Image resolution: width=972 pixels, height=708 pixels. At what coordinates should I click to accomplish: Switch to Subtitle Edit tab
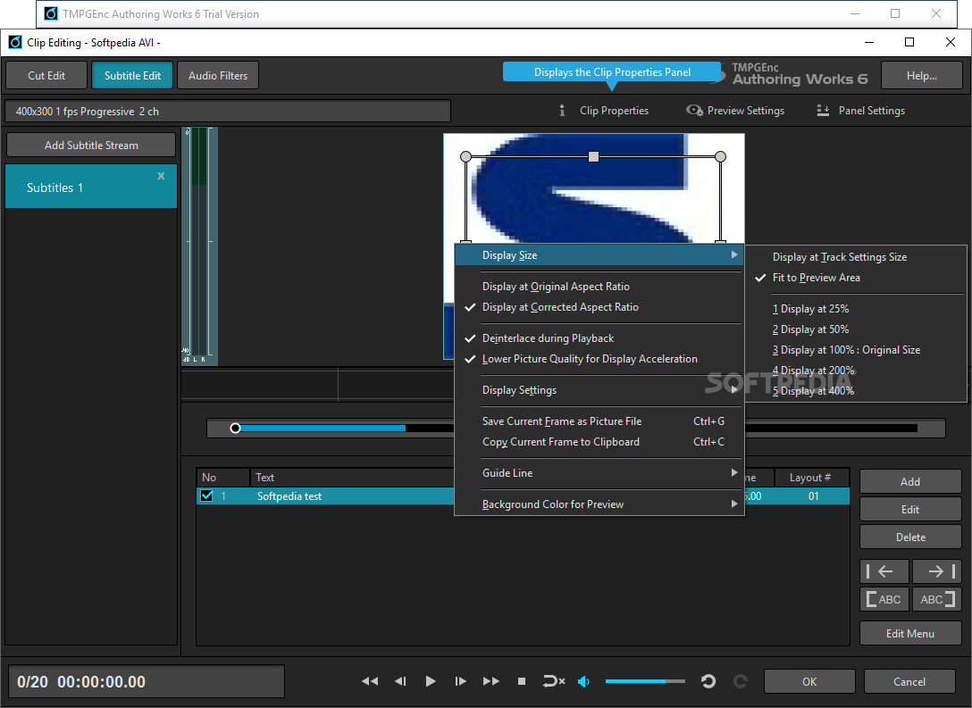pyautogui.click(x=132, y=76)
